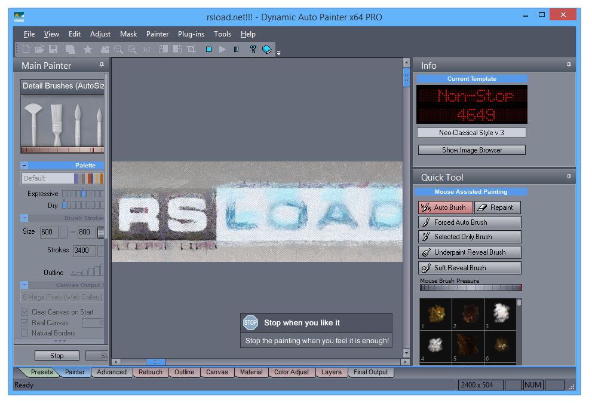Select the Auto Brush tool
The image size is (592, 403).
[445, 207]
